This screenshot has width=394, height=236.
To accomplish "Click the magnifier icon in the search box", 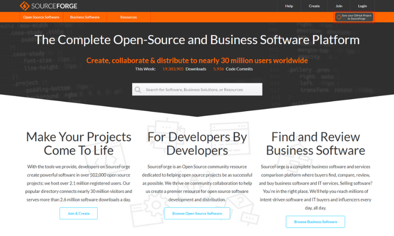I will click(138, 90).
